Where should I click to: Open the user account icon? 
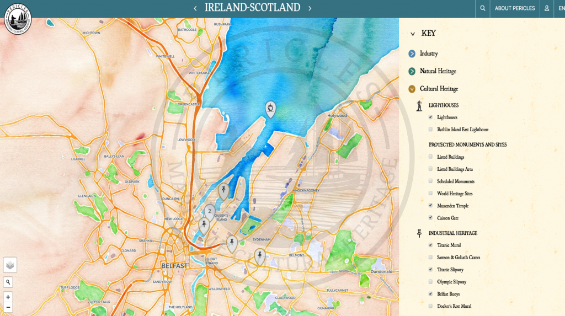pos(547,8)
